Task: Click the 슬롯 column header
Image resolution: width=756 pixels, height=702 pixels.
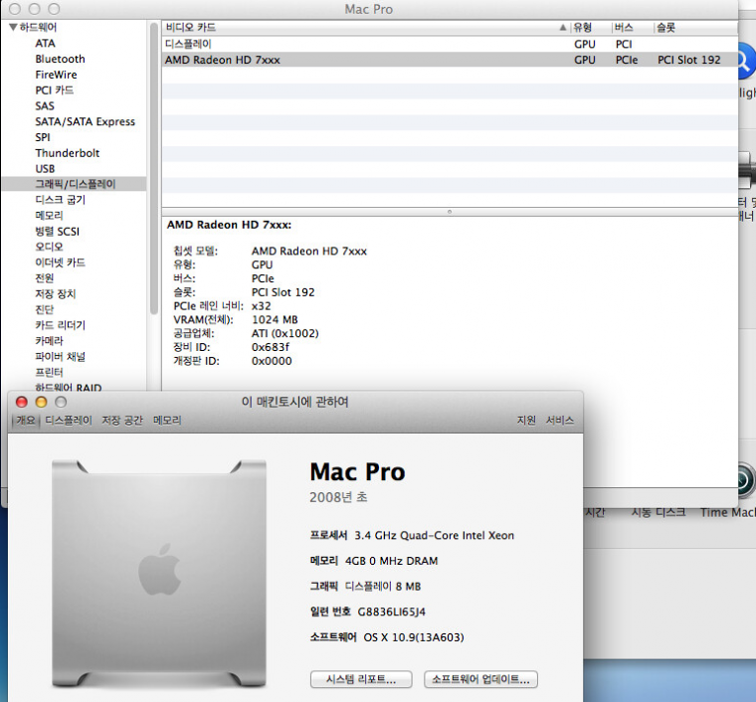Action: coord(695,28)
